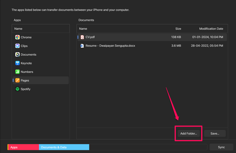The image size is (236, 153).
Task: Click the Clips app icon
Action: coord(18,46)
